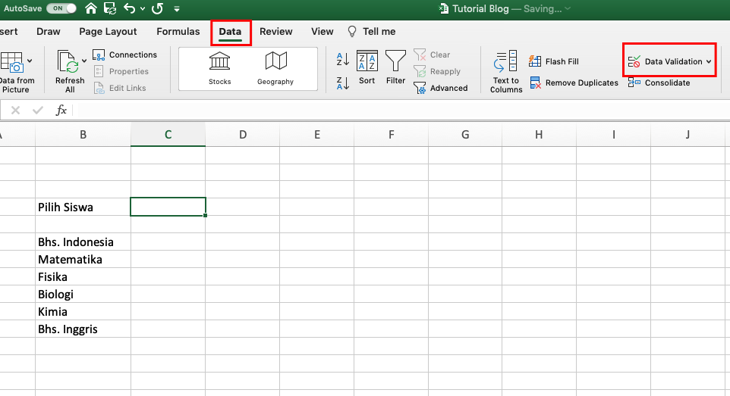Click Text to Columns
The image size is (730, 396).
[x=506, y=72]
